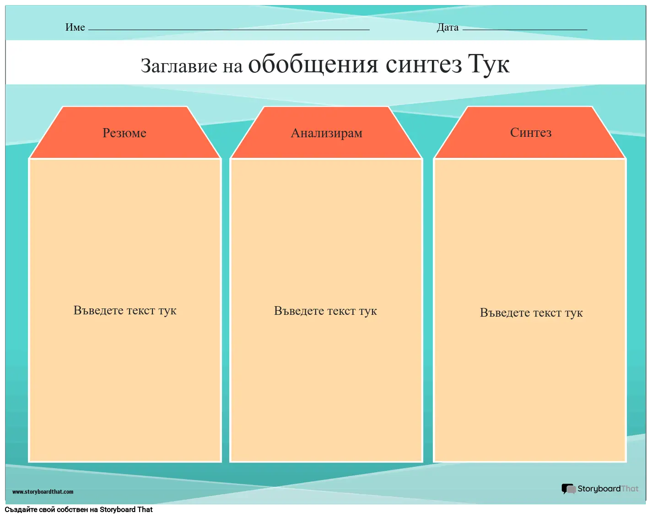Click the "Storyboard" wordmark in the logo
Image resolution: width=652 pixels, height=518 pixels.
[x=599, y=489]
